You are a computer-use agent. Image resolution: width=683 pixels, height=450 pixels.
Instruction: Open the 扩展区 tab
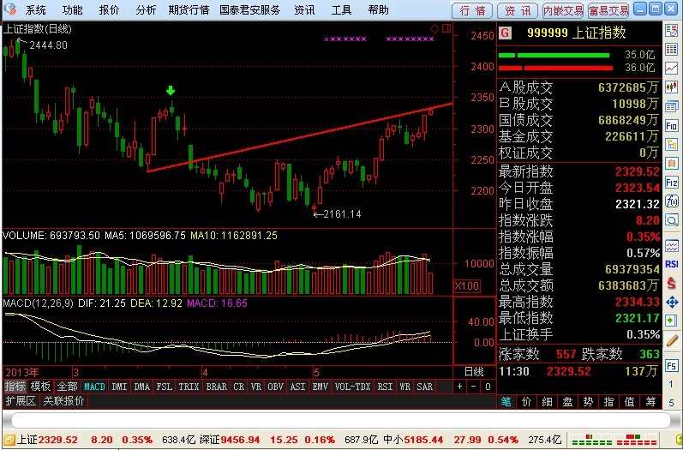pos(20,401)
